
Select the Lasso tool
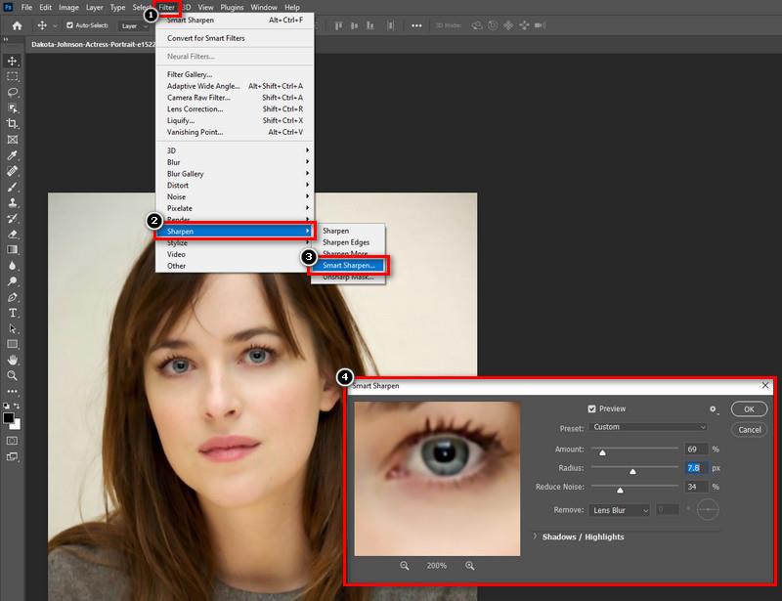pyautogui.click(x=13, y=92)
